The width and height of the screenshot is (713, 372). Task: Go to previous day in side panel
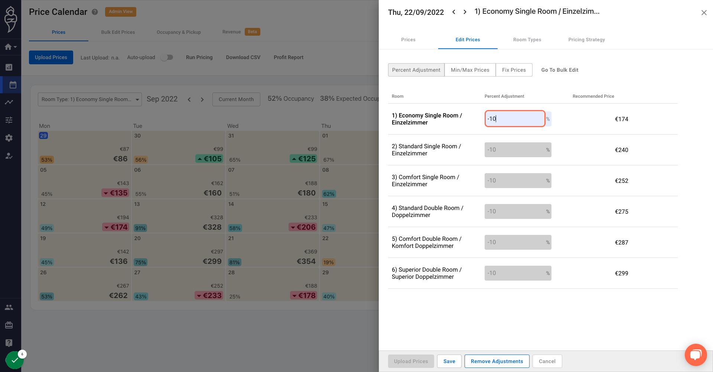(x=454, y=12)
